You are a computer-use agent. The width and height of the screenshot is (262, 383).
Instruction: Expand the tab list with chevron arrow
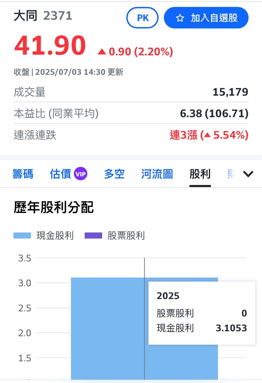tap(248, 174)
